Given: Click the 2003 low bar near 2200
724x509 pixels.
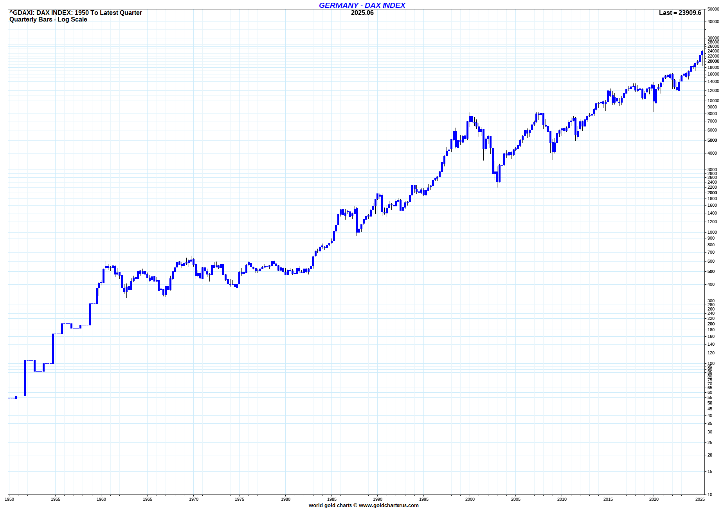Looking at the screenshot, I should tap(497, 177).
